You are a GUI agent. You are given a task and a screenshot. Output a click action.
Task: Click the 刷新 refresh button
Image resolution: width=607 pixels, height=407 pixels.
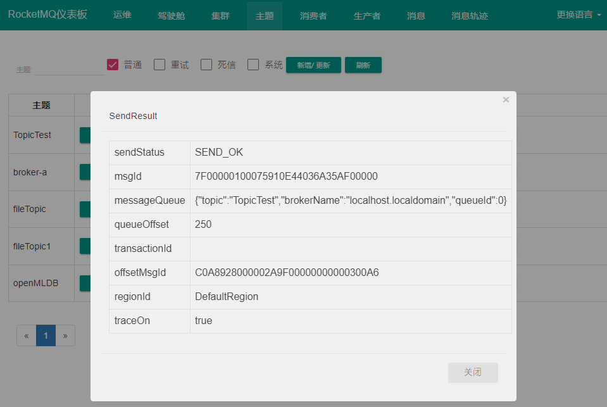pos(363,65)
